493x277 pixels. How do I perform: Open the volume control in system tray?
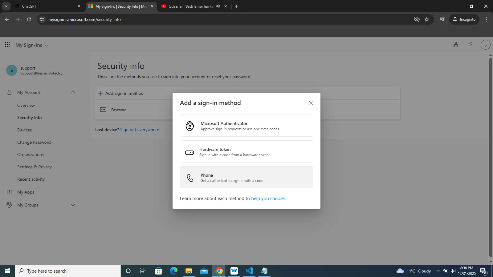[x=453, y=271]
